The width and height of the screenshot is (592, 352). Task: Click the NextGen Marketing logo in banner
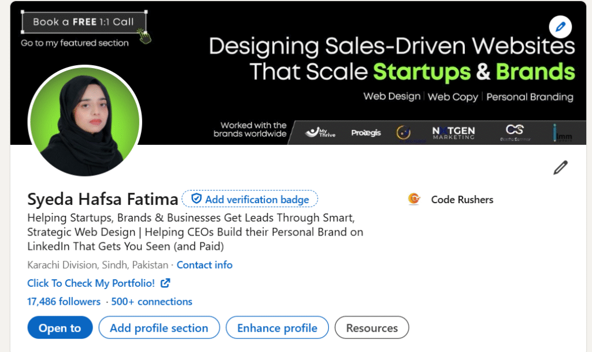453,133
